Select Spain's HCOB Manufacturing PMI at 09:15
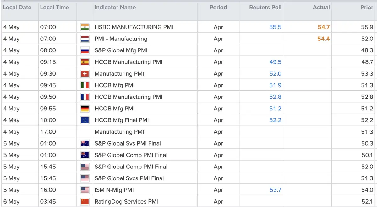 tap(128, 62)
